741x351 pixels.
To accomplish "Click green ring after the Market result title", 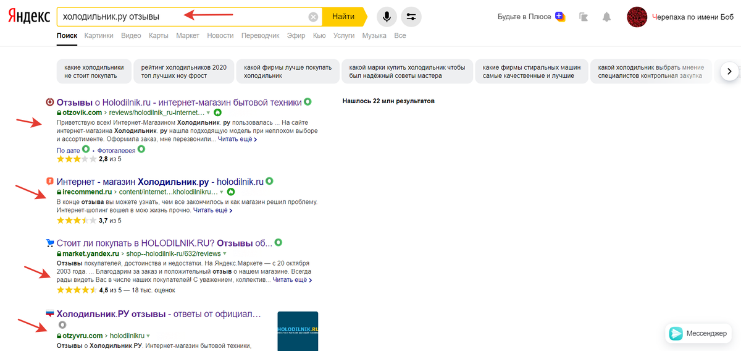I will coord(278,243).
